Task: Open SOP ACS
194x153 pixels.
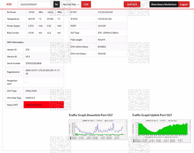Action: (x=132, y=4)
